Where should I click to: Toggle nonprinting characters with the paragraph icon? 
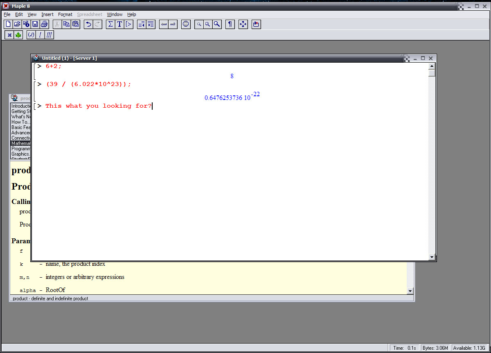(x=230, y=24)
